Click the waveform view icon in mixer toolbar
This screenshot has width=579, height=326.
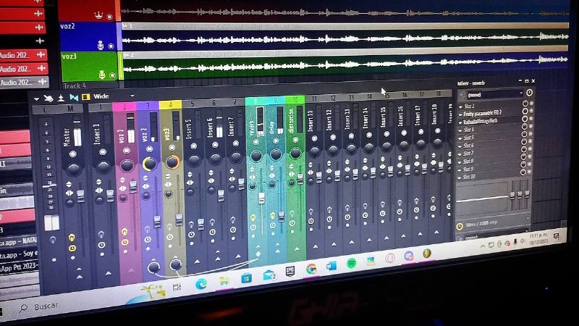point(74,97)
